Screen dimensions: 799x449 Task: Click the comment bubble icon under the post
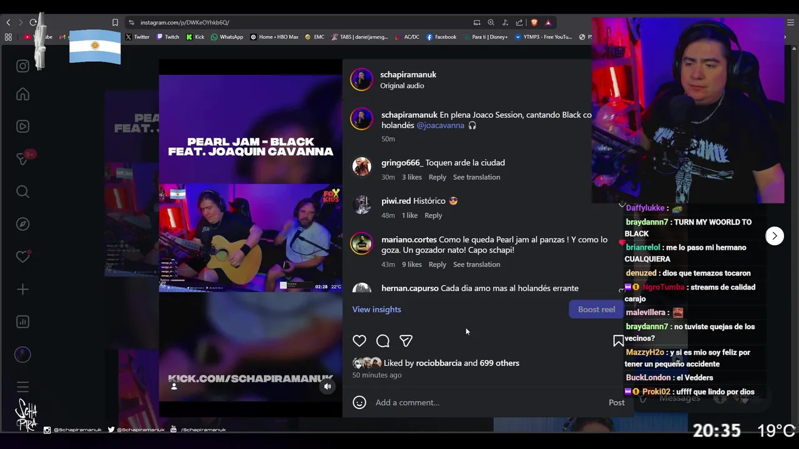tap(383, 340)
